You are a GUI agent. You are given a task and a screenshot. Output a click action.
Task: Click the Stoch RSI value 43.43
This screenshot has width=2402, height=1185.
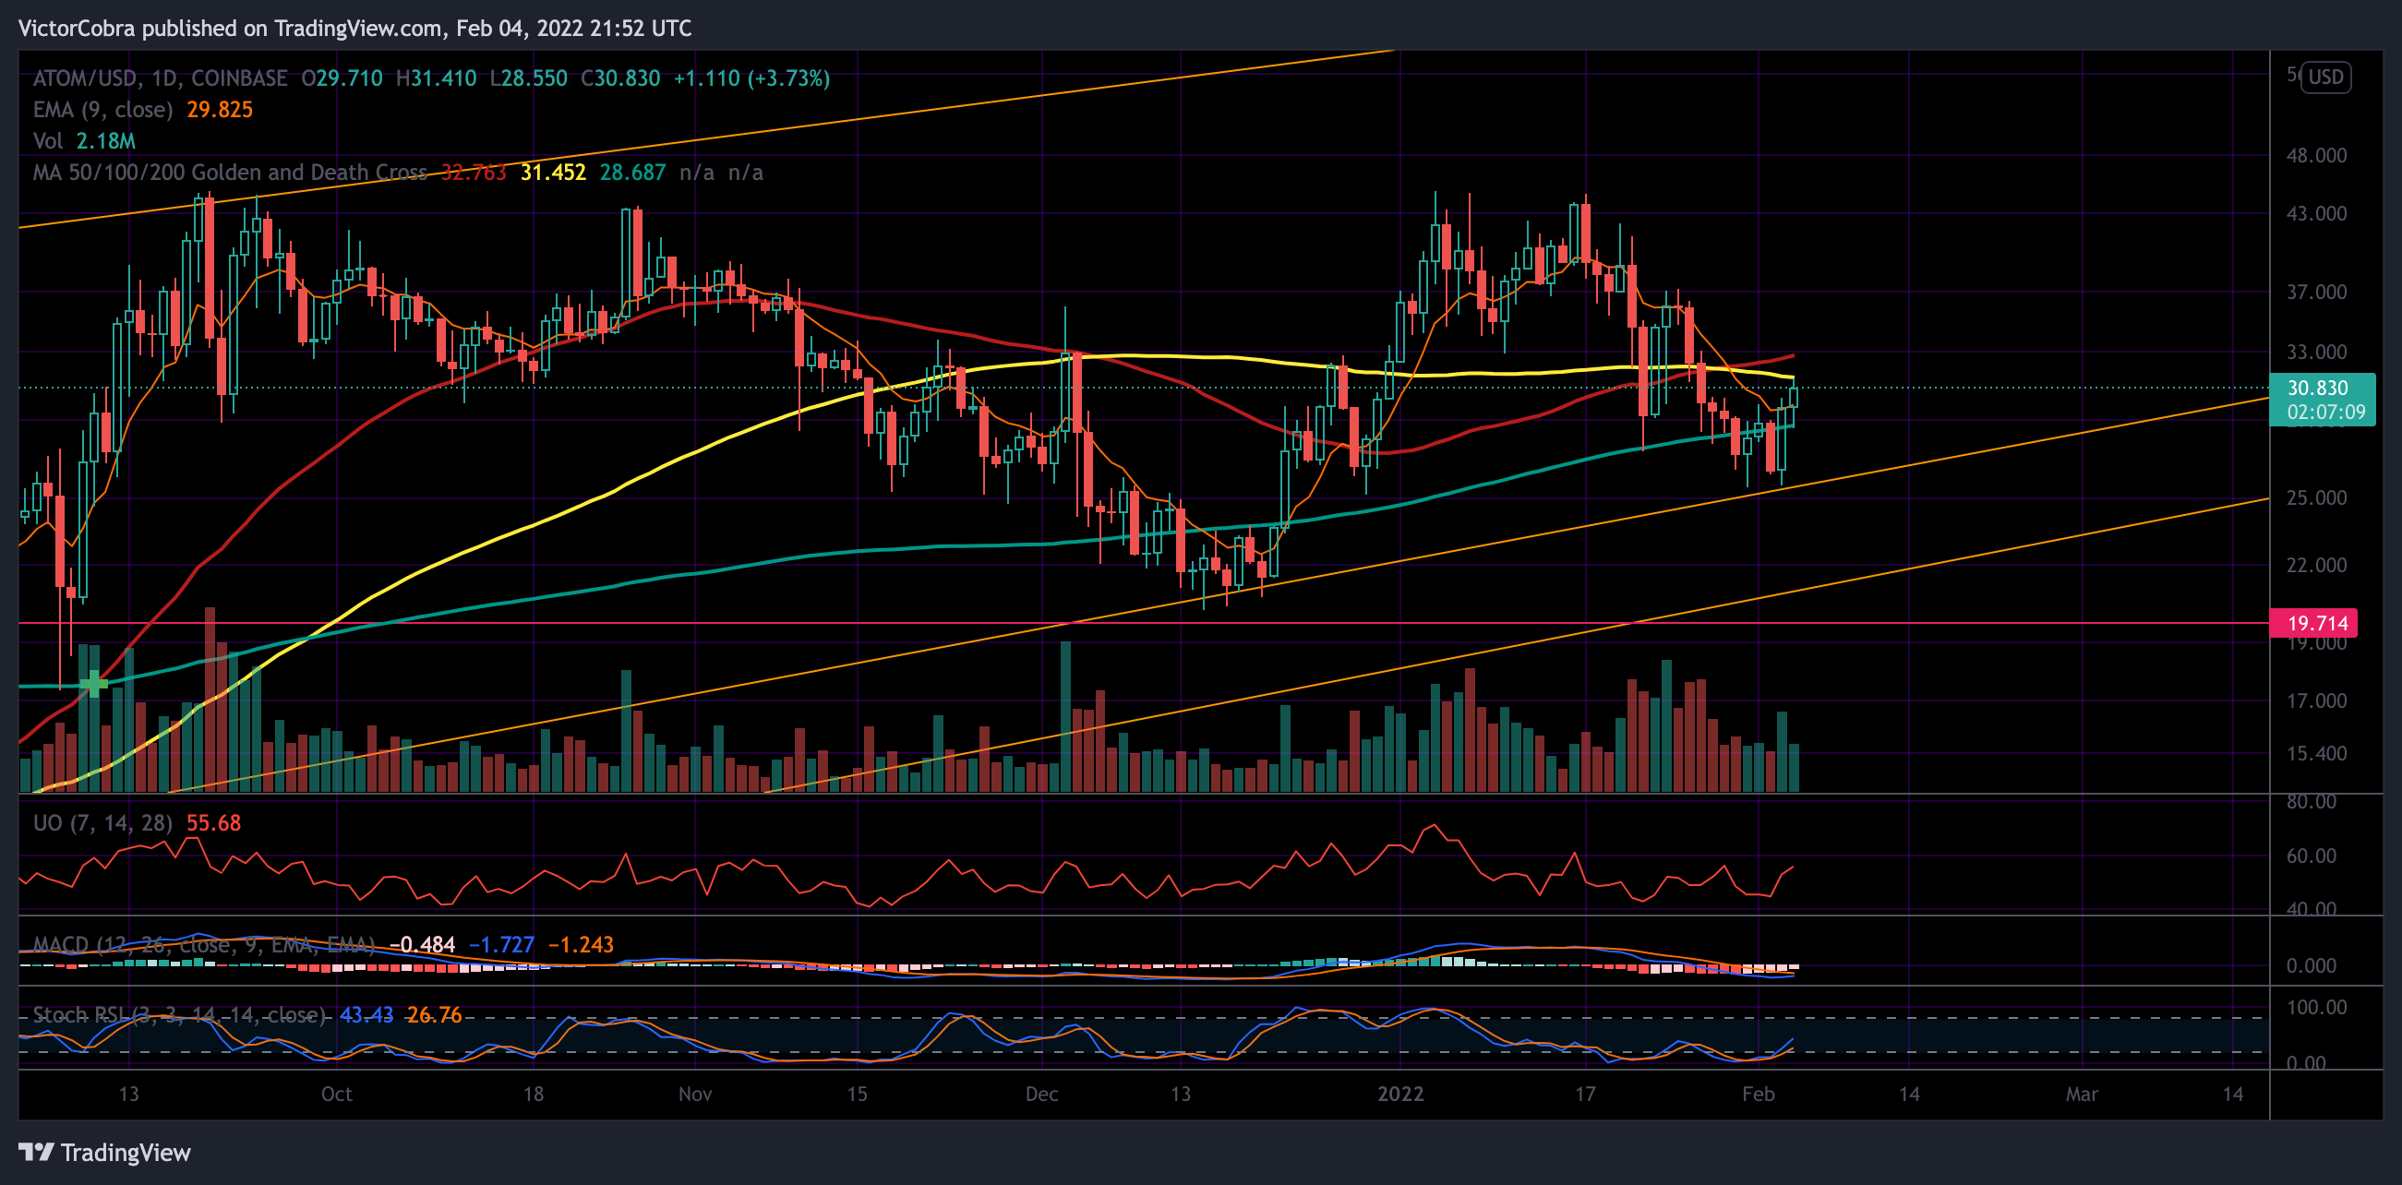tap(366, 1015)
